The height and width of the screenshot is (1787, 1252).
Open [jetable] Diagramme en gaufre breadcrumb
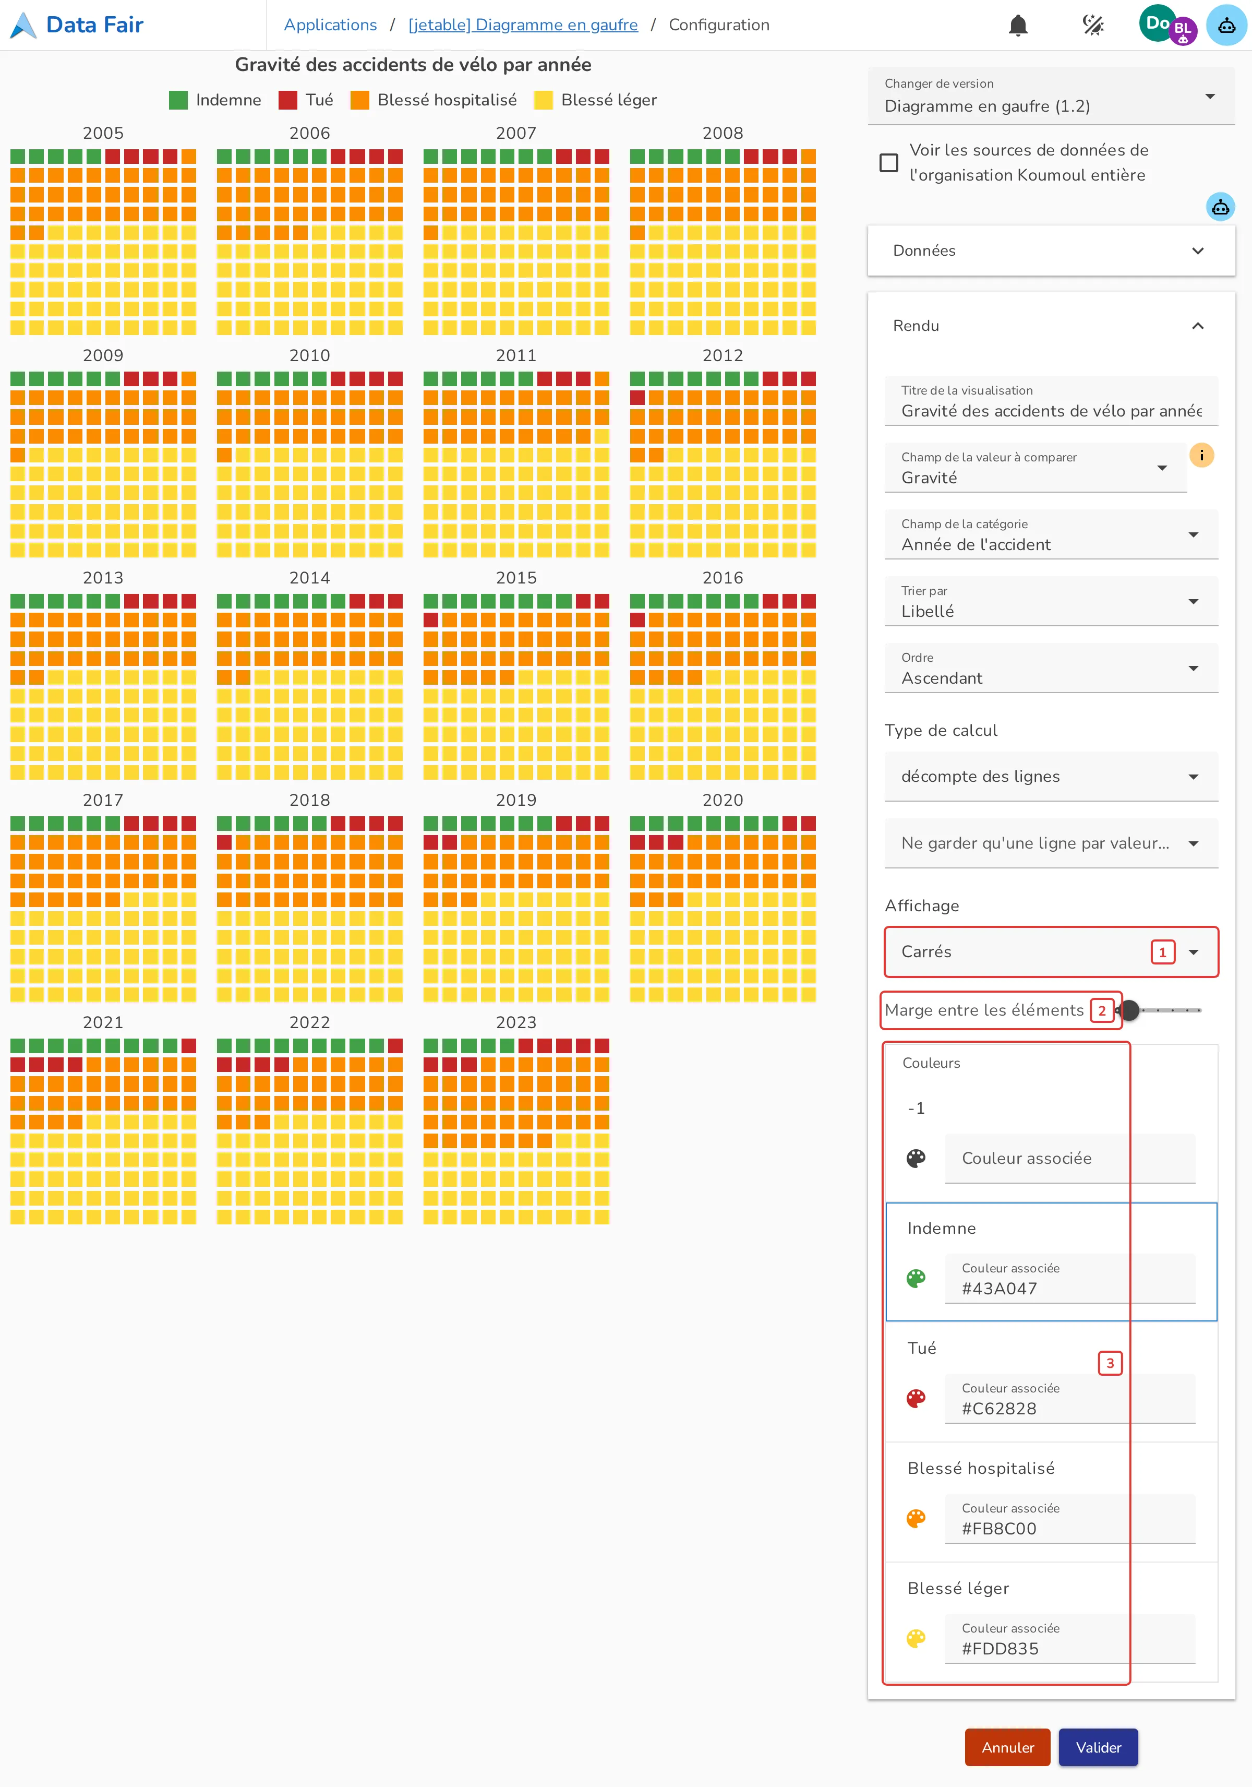[523, 25]
